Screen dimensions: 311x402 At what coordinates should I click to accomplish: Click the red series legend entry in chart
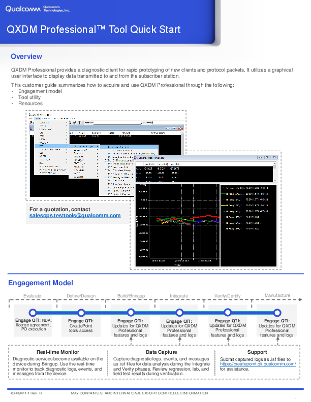tap(245, 188)
